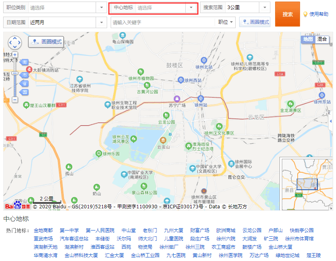Toggle 画圈模式 button on the map
This screenshot has width=336, height=261.
click(46, 42)
